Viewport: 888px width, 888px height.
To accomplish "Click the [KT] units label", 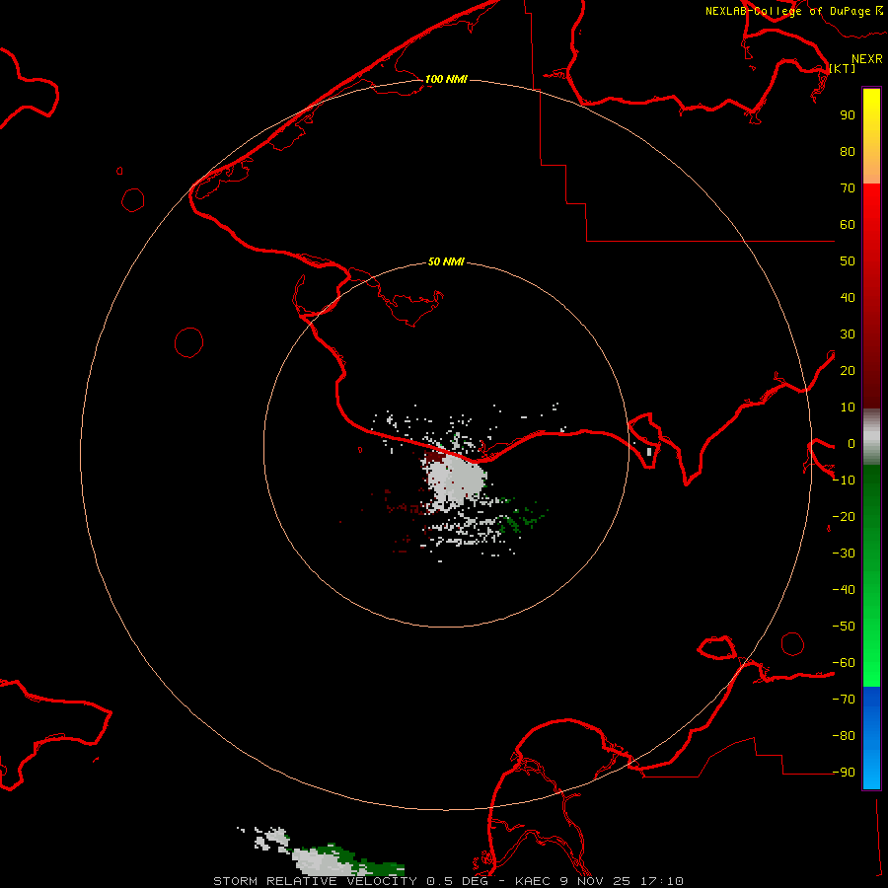I will [843, 68].
